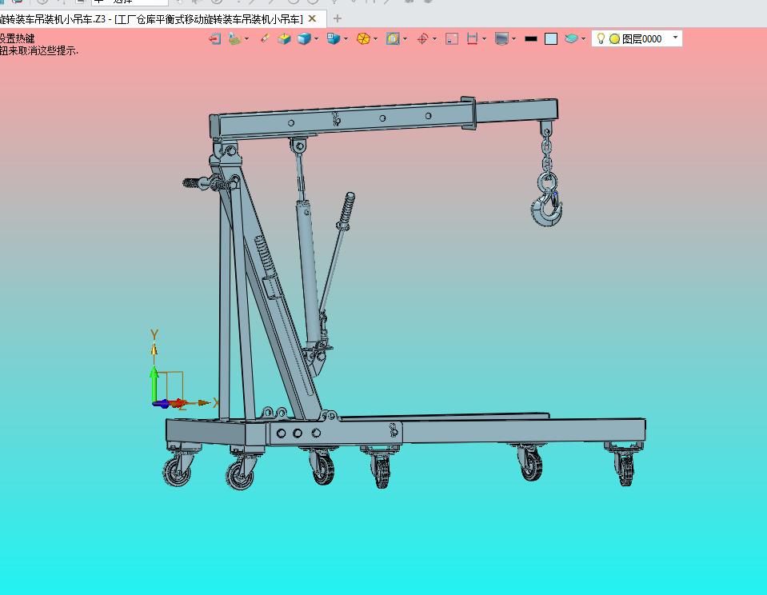The width and height of the screenshot is (767, 595).
Task: Click the pink square panel icon
Action: [452, 38]
